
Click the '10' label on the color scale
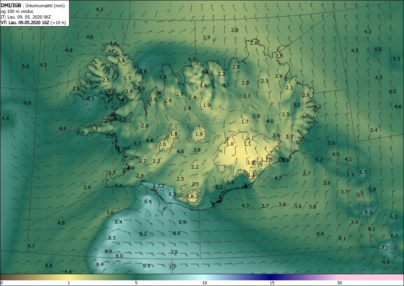click(204, 283)
